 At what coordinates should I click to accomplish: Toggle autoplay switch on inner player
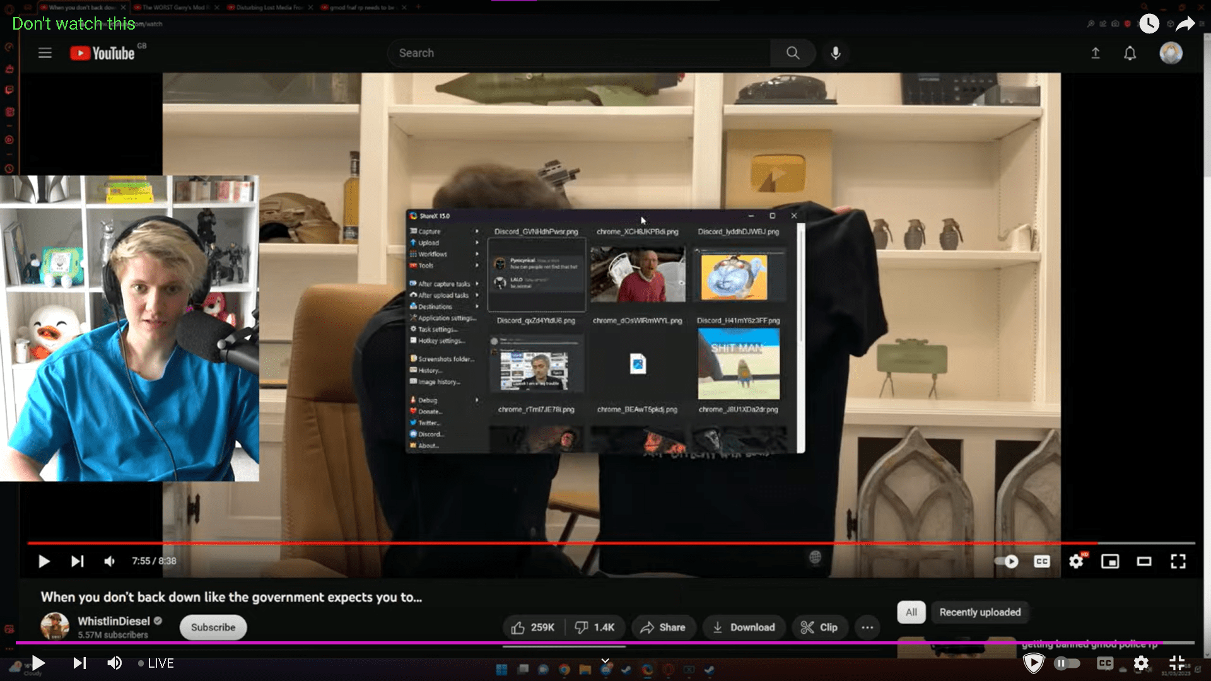tap(1006, 561)
